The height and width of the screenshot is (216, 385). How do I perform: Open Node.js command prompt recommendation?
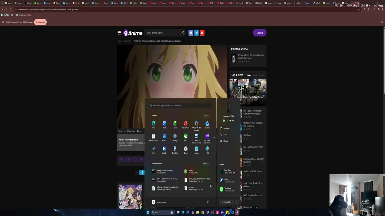162,171
